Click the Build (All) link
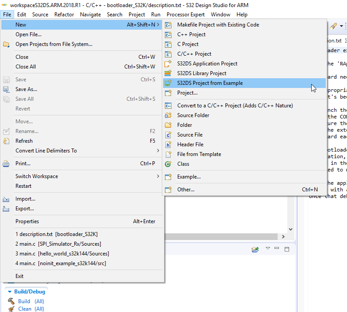Viewport: 347px width, 312px height. point(31,301)
